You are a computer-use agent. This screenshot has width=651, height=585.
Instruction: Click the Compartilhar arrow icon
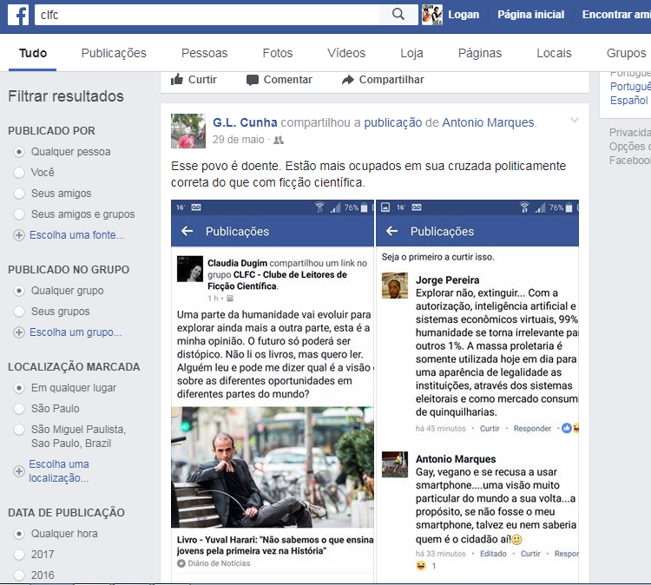348,80
